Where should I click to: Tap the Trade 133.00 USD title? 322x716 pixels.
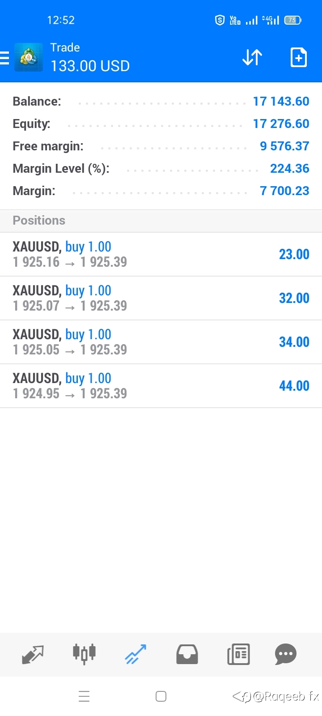pyautogui.click(x=90, y=57)
